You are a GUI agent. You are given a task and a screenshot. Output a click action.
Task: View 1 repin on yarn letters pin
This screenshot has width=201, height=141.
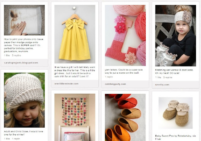click(109, 77)
